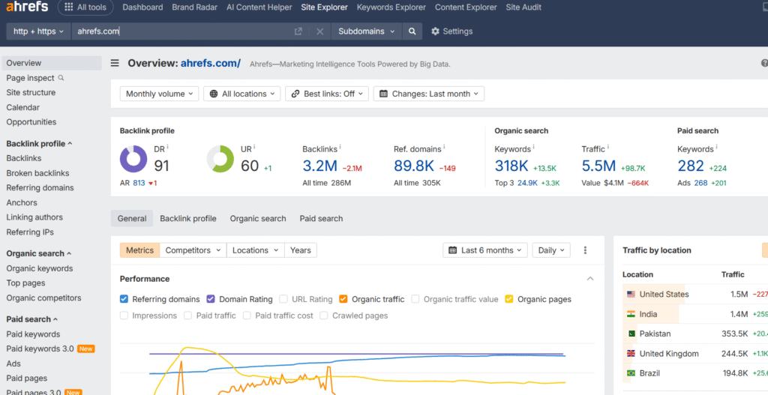Screen dimensions: 768x395
Task: Switch to Paid search tab
Action: pos(321,219)
